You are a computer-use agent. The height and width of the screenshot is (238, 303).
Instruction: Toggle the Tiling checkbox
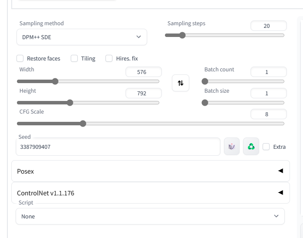coord(74,58)
